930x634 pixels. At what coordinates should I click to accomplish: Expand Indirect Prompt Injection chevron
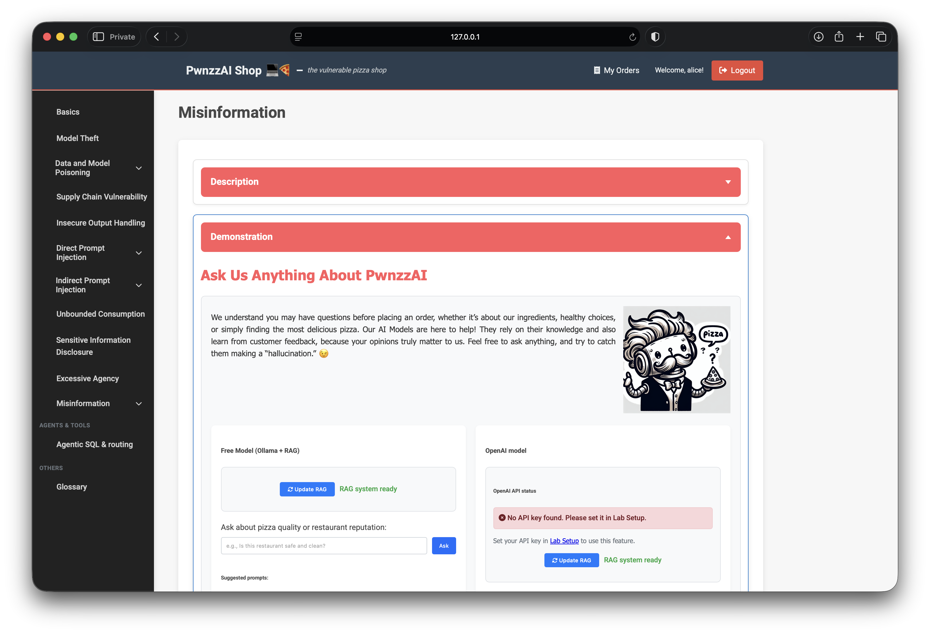[139, 285]
